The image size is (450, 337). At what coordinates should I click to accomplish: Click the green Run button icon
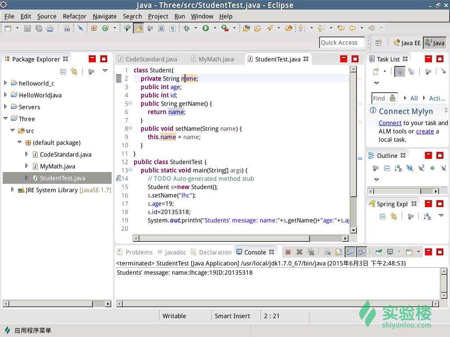[x=206, y=28]
